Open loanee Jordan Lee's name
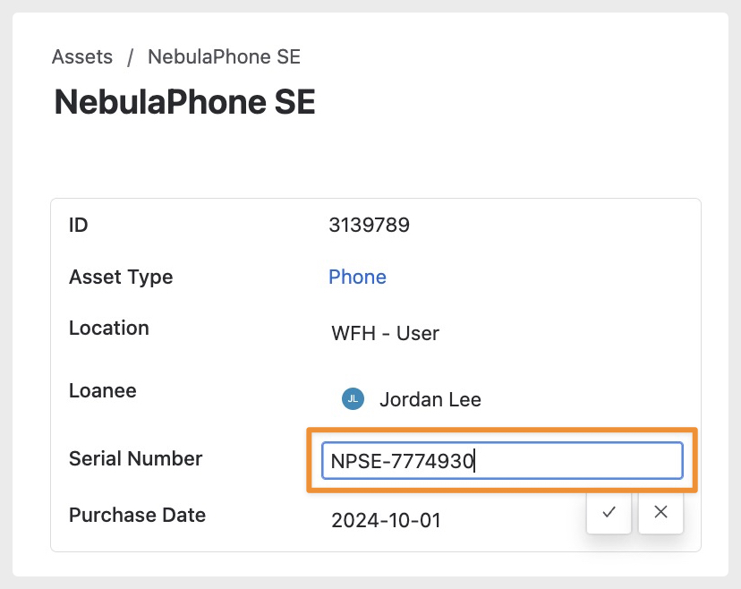This screenshot has width=741, height=589. pos(430,399)
